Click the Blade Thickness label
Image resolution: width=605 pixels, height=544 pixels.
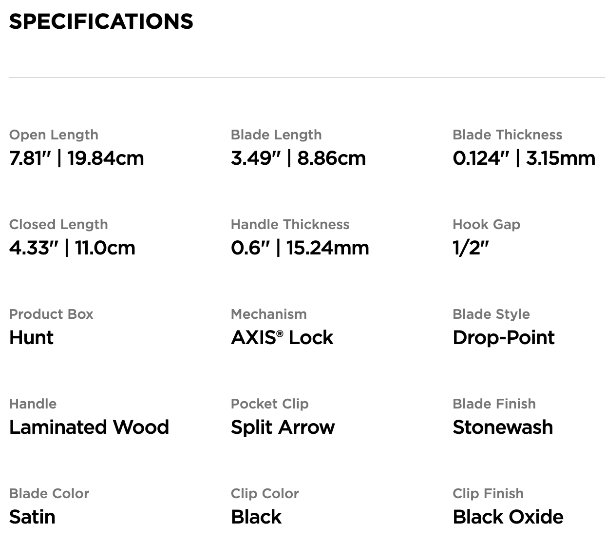pyautogui.click(x=507, y=135)
